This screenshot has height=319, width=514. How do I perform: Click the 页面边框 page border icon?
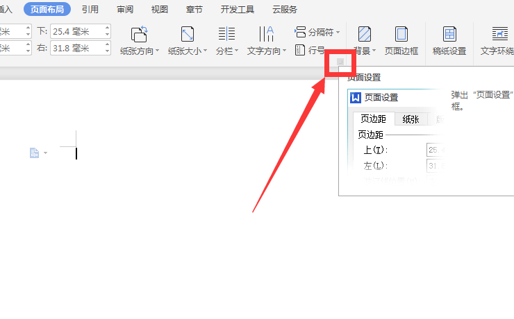[x=401, y=34]
